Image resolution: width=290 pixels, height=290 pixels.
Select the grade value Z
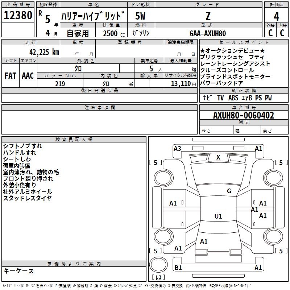(208, 16)
